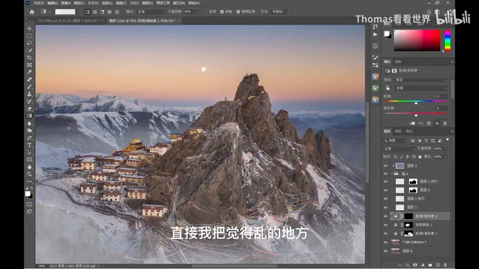Switch to the 通道 channels tab
Screen dimensions: 479x269
(398, 131)
